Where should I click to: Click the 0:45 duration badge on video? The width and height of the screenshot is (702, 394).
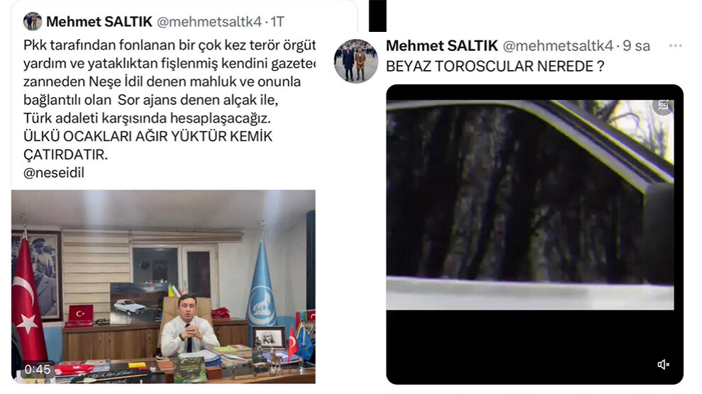point(37,369)
